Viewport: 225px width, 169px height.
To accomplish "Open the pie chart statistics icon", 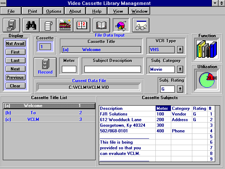I will point(121,25).
